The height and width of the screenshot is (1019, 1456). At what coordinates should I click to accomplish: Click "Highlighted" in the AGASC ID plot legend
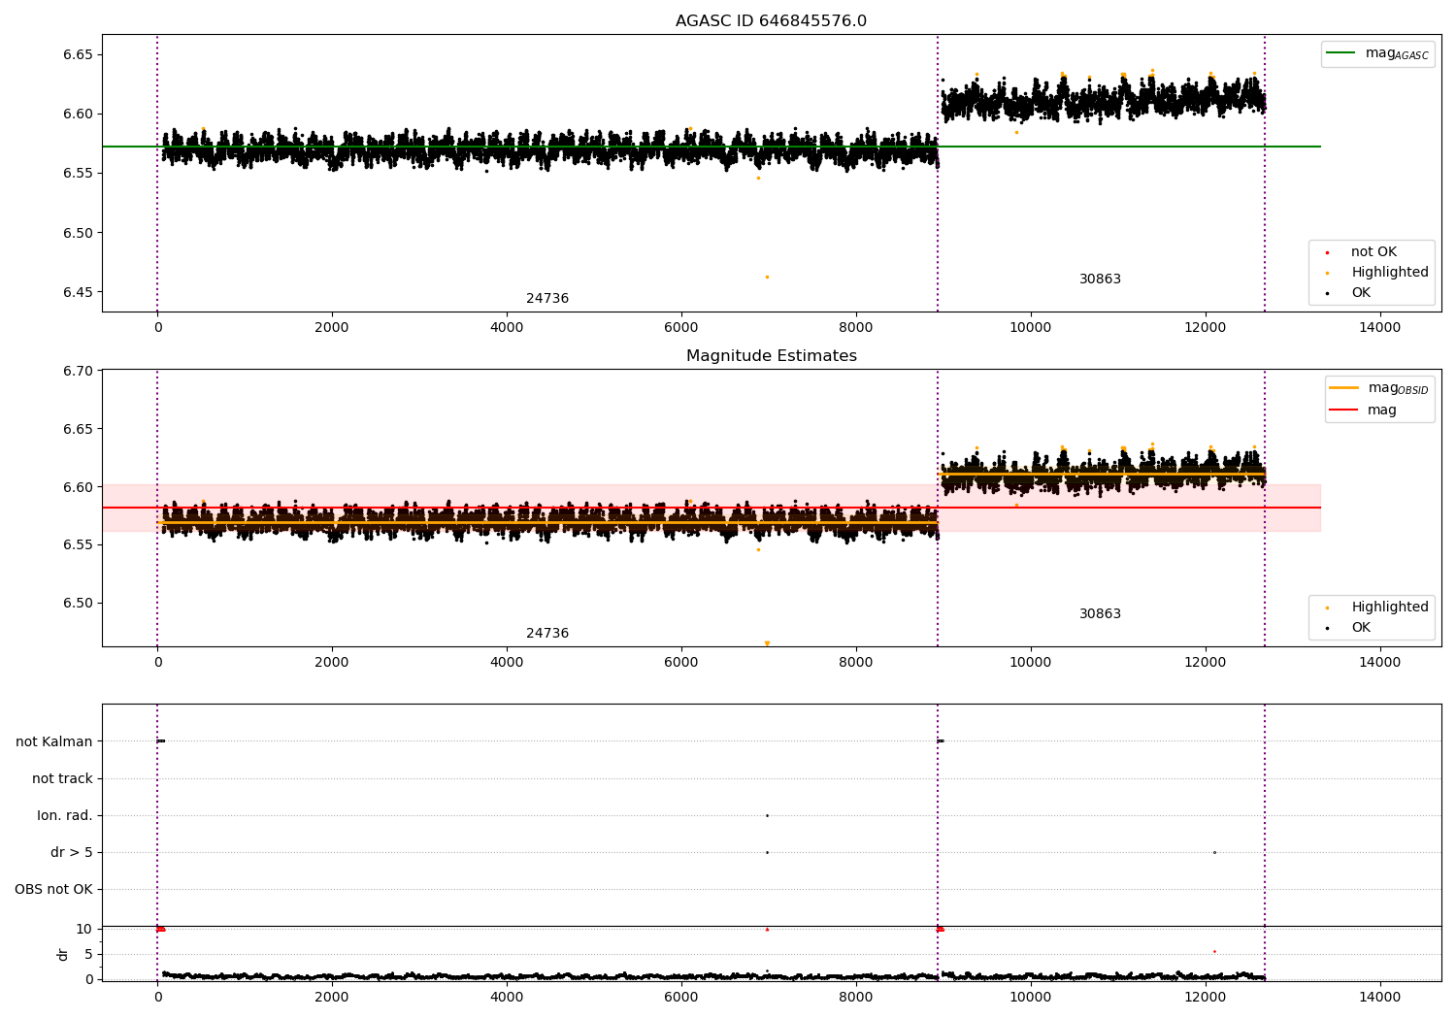click(x=1389, y=273)
